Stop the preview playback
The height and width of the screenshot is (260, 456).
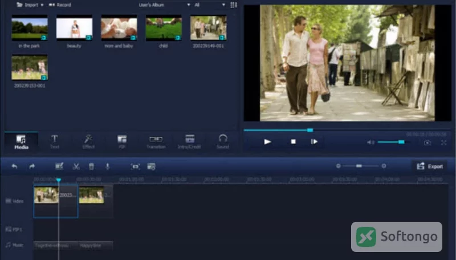click(293, 141)
